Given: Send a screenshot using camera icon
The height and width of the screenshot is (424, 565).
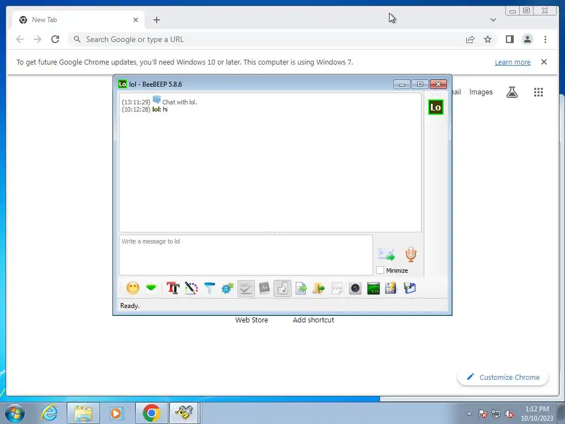Looking at the screenshot, I should pos(355,288).
